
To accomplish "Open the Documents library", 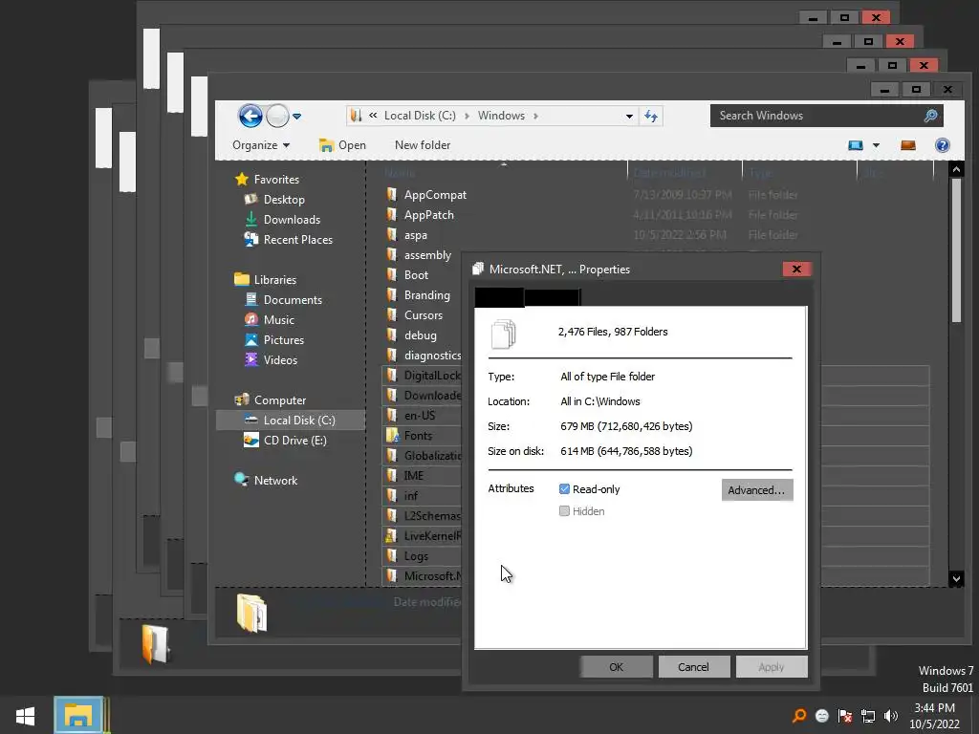I will coord(283,299).
